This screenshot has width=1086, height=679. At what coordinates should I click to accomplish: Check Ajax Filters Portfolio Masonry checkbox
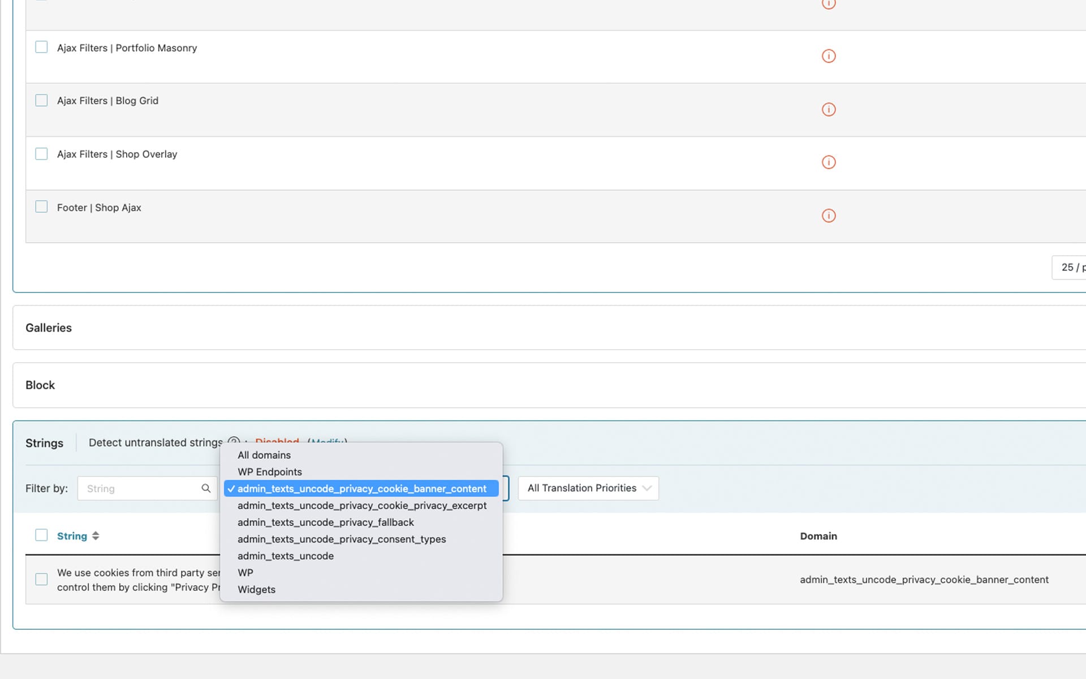[x=41, y=47]
